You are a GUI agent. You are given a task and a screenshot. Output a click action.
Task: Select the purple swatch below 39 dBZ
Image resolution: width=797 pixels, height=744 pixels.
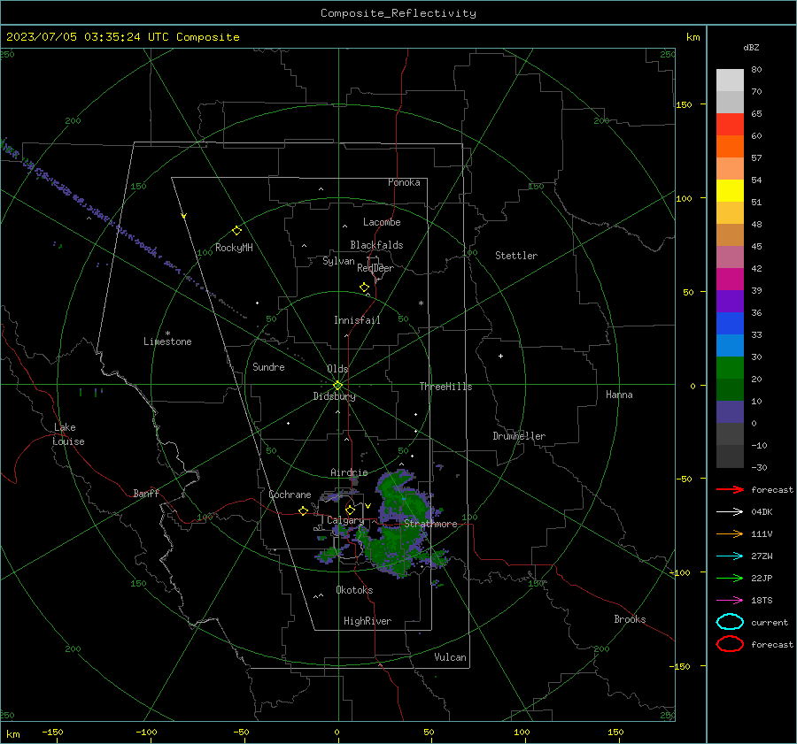(x=730, y=301)
